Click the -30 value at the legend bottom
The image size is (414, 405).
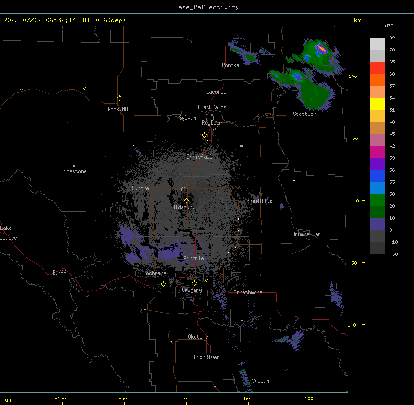(393, 254)
